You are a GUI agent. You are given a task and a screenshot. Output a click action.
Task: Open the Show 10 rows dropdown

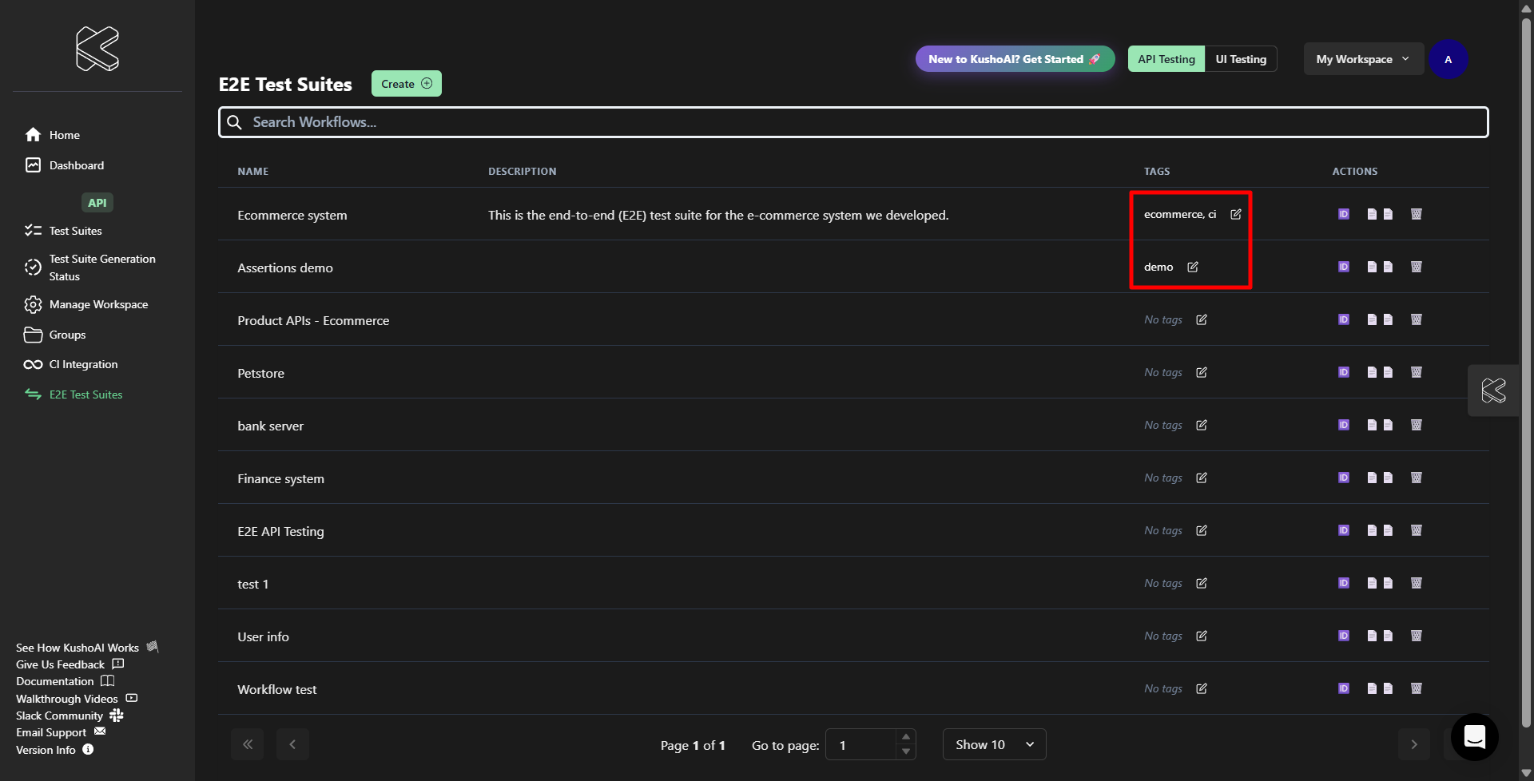pos(994,744)
